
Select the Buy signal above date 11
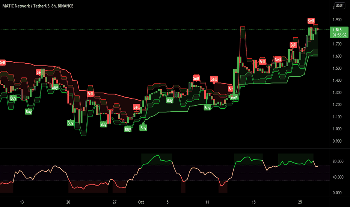207,108
